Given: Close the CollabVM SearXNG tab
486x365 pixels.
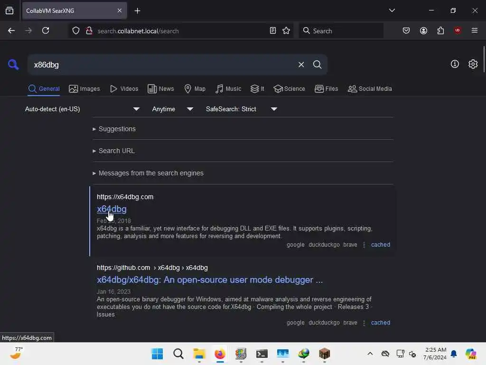Looking at the screenshot, I should click(x=120, y=11).
